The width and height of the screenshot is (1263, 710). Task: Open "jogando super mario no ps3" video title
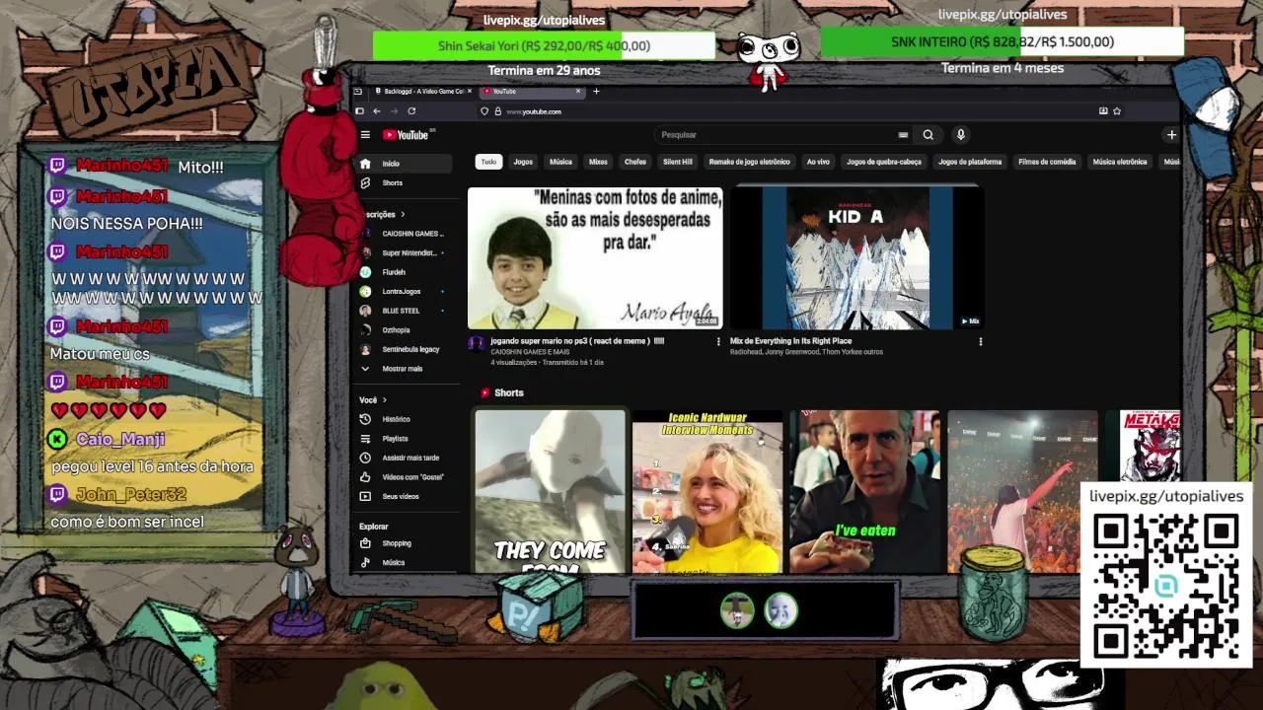point(577,341)
